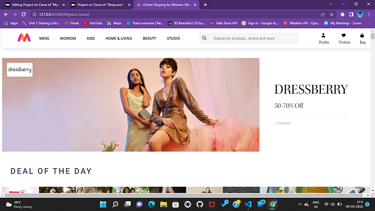
Task: Open the ENG IN language indicator
Action: click(x=316, y=205)
